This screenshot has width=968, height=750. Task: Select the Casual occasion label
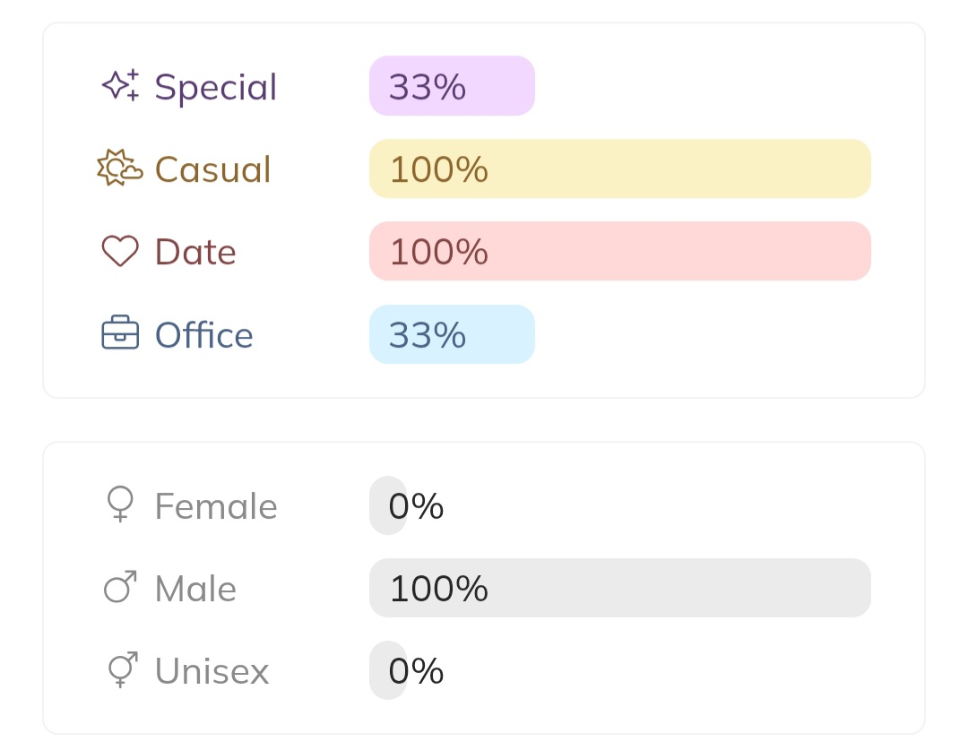[x=212, y=169]
